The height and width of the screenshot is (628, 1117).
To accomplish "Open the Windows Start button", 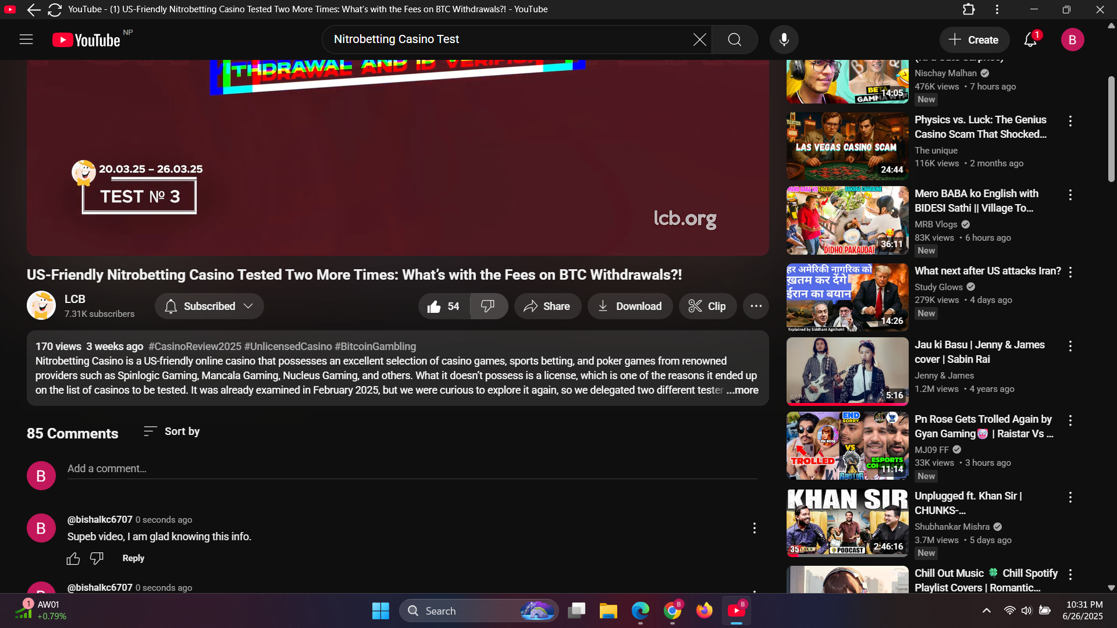I will tap(380, 611).
